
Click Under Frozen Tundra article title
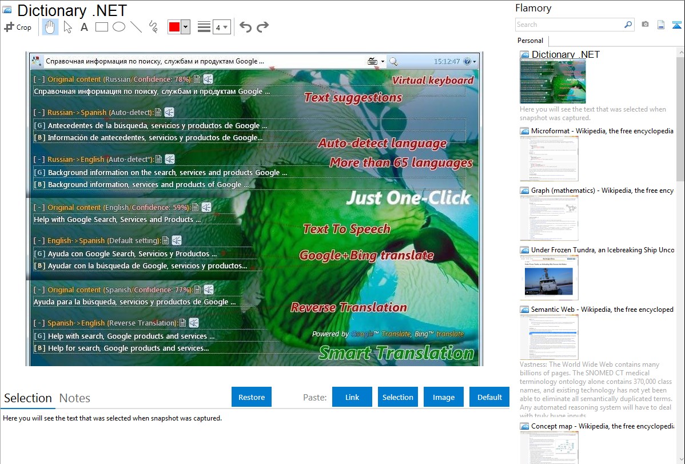click(603, 249)
